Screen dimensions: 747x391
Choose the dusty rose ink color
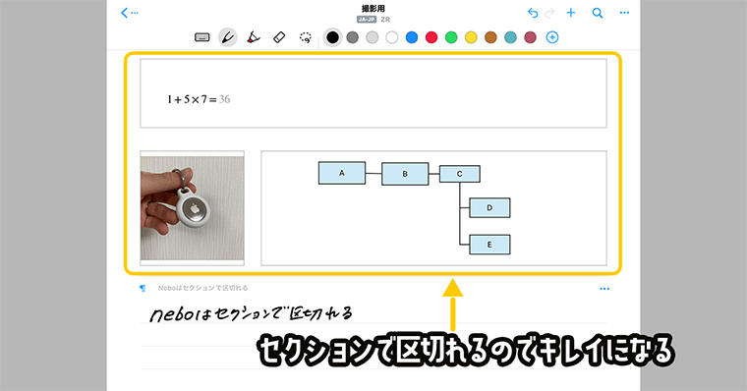530,37
